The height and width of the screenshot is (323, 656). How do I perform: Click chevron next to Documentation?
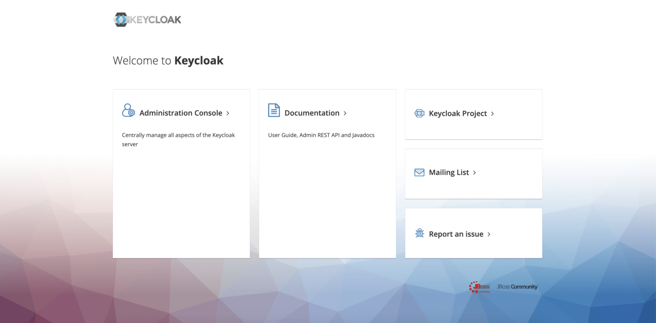(345, 113)
